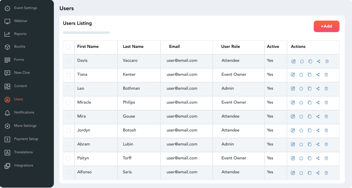Open the Notifications sidebar section
352x188 pixels.
click(24, 112)
